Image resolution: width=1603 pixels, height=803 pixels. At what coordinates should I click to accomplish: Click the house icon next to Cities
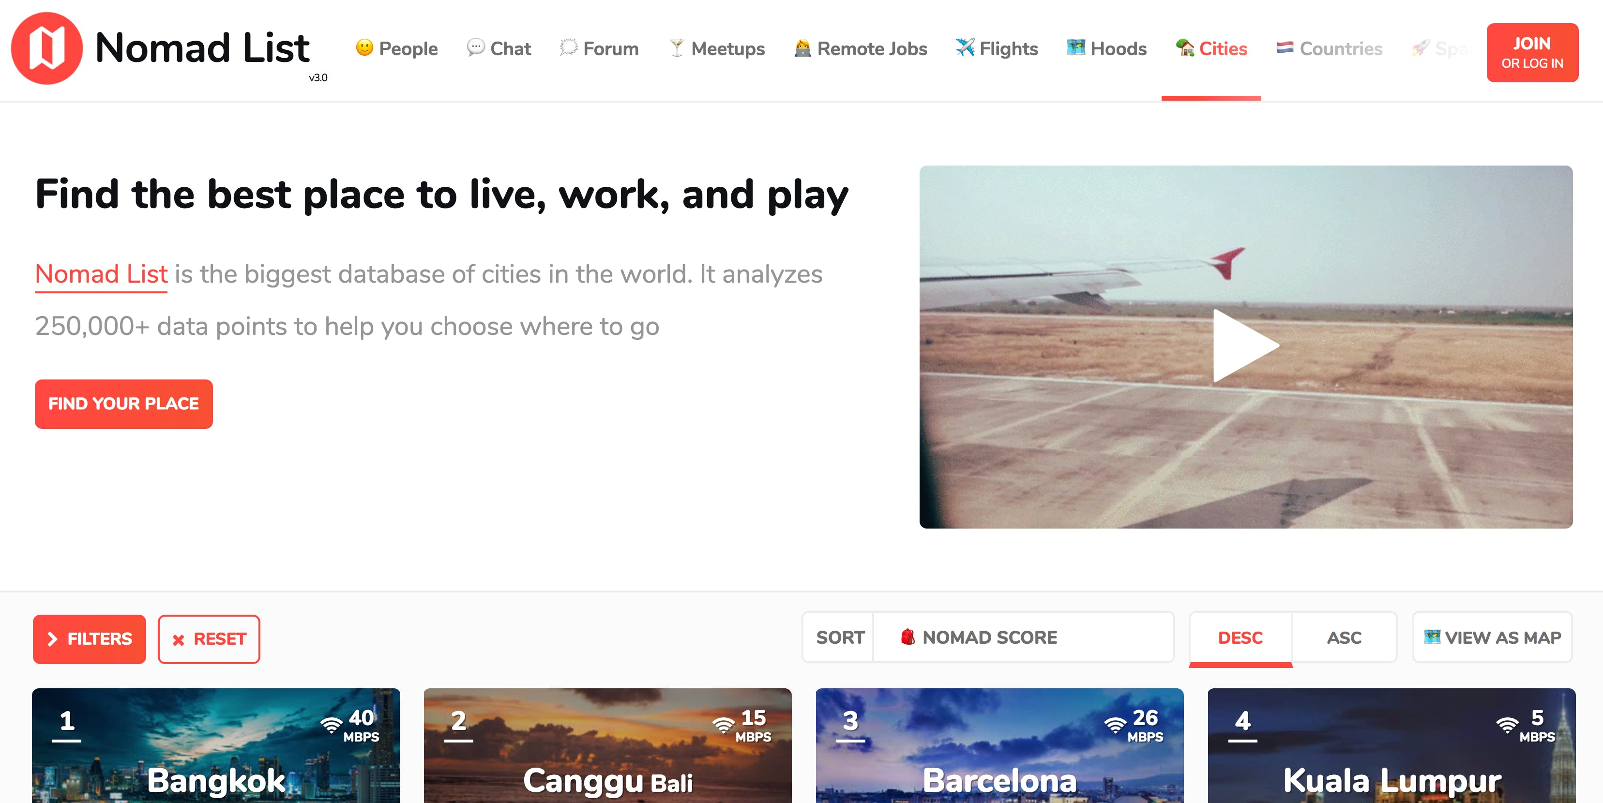(x=1185, y=47)
